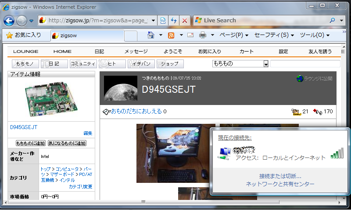Click the IE Forward navigation button
Image resolution: width=351 pixels, height=210 pixels.
tap(21, 21)
